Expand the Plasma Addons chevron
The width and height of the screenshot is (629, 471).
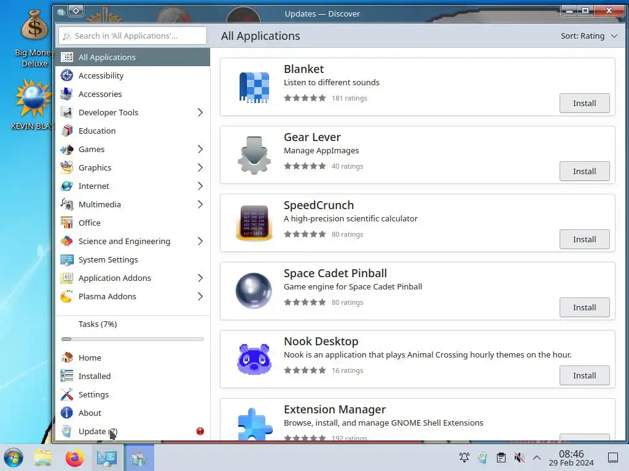[200, 296]
